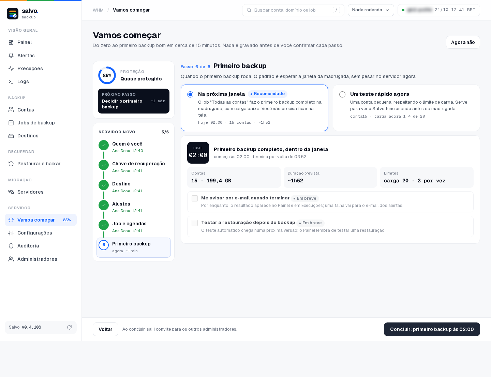The image size is (491, 377).
Task: Click the Contas 15 · 199,4 GB stat
Action: point(234,177)
